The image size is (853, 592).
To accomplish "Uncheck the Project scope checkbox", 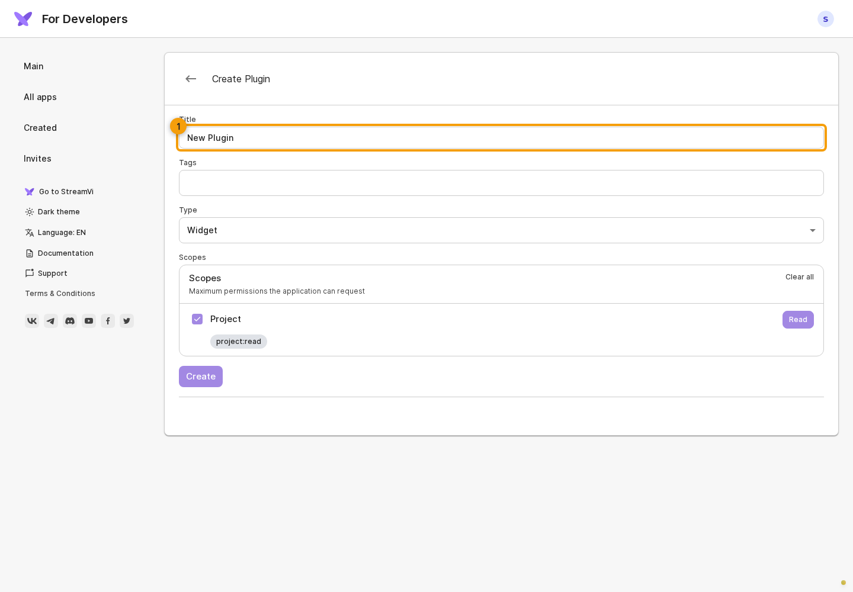I will click(197, 319).
